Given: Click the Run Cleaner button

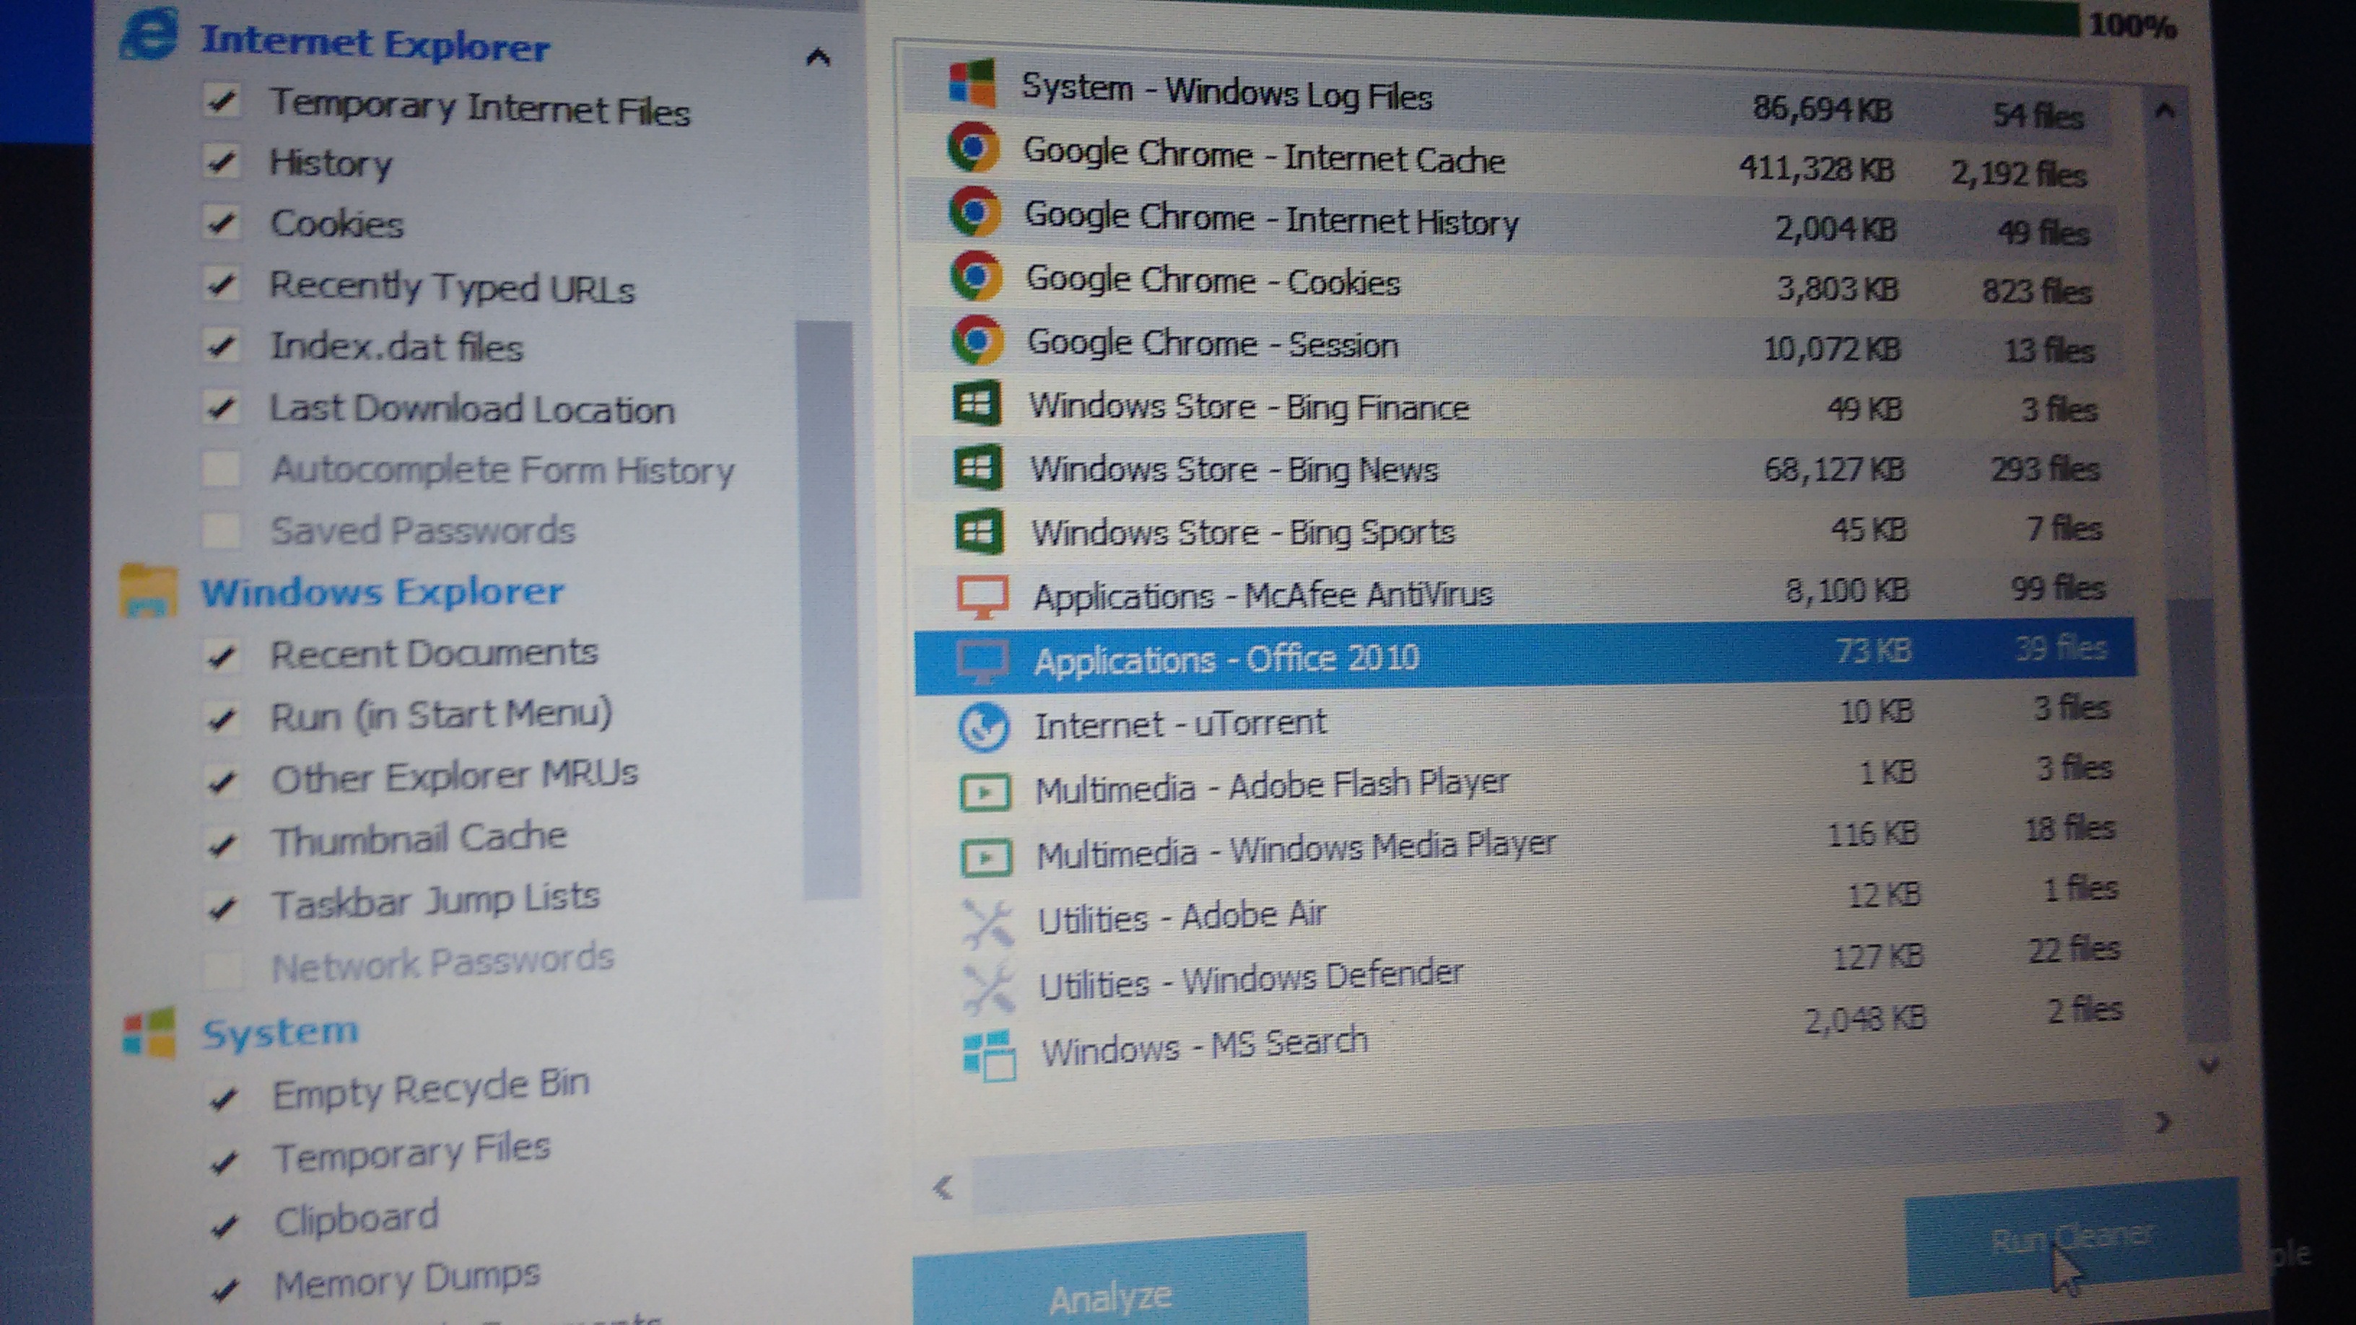Looking at the screenshot, I should pos(2073,1237).
